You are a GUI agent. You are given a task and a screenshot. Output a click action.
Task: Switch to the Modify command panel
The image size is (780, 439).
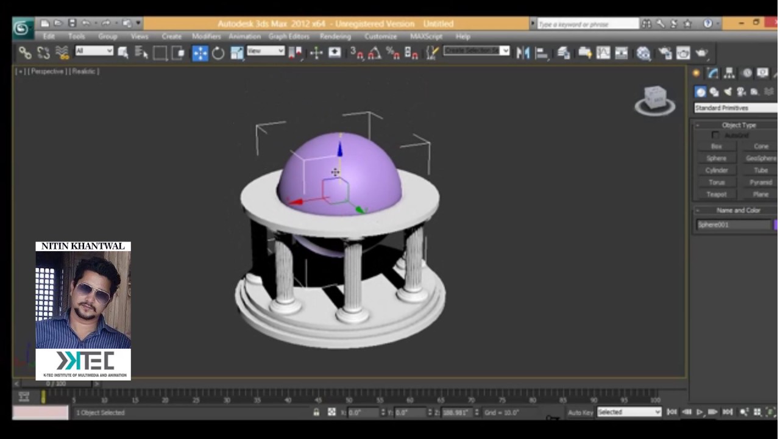point(712,73)
